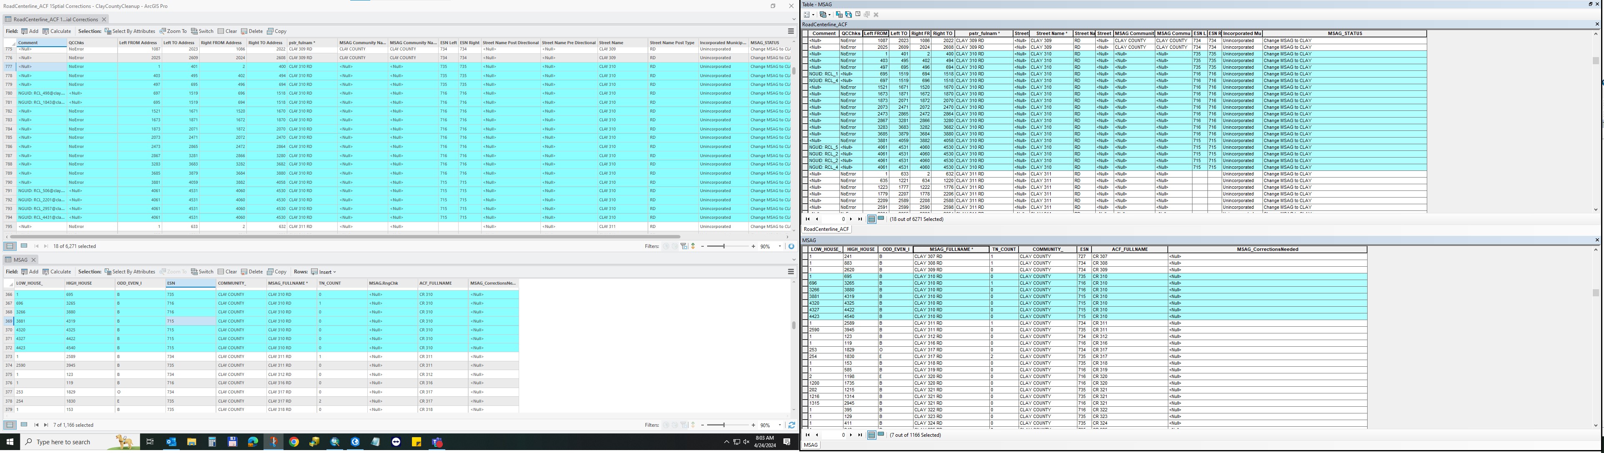Click ArcMap Select By Attributes toolbar icon
1604x453 pixels.
point(839,14)
